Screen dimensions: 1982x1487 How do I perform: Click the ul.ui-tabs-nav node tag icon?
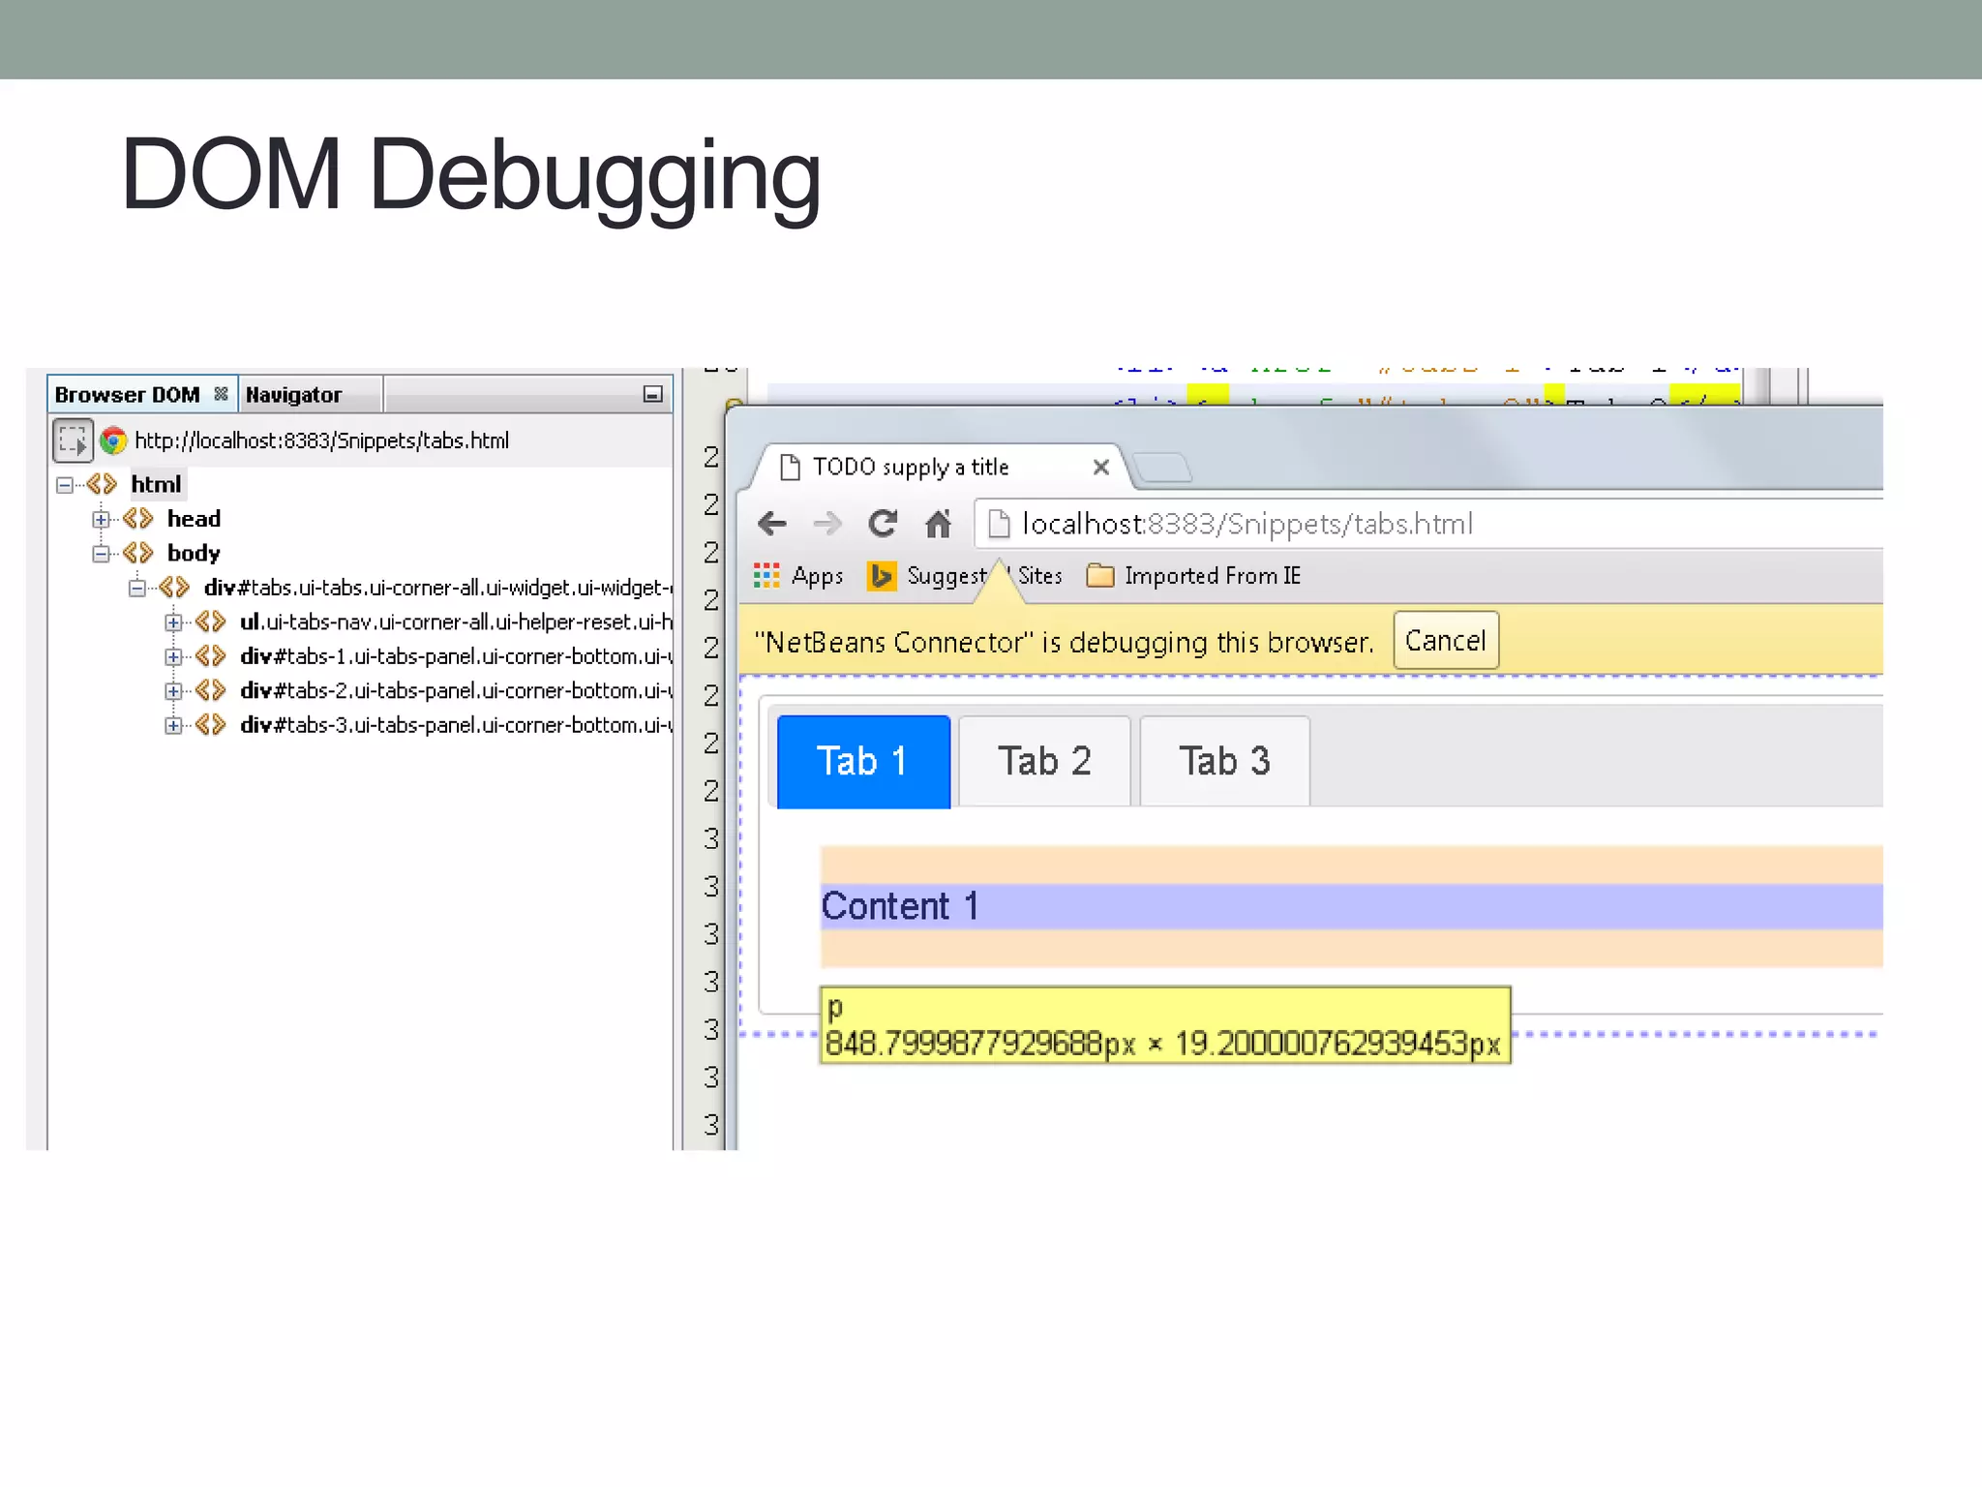pos(210,622)
